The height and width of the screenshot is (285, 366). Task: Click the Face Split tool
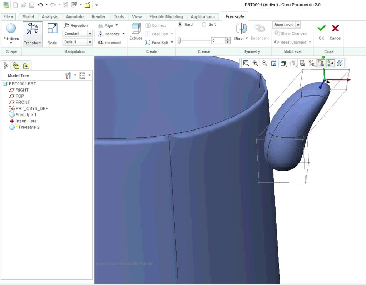[157, 43]
